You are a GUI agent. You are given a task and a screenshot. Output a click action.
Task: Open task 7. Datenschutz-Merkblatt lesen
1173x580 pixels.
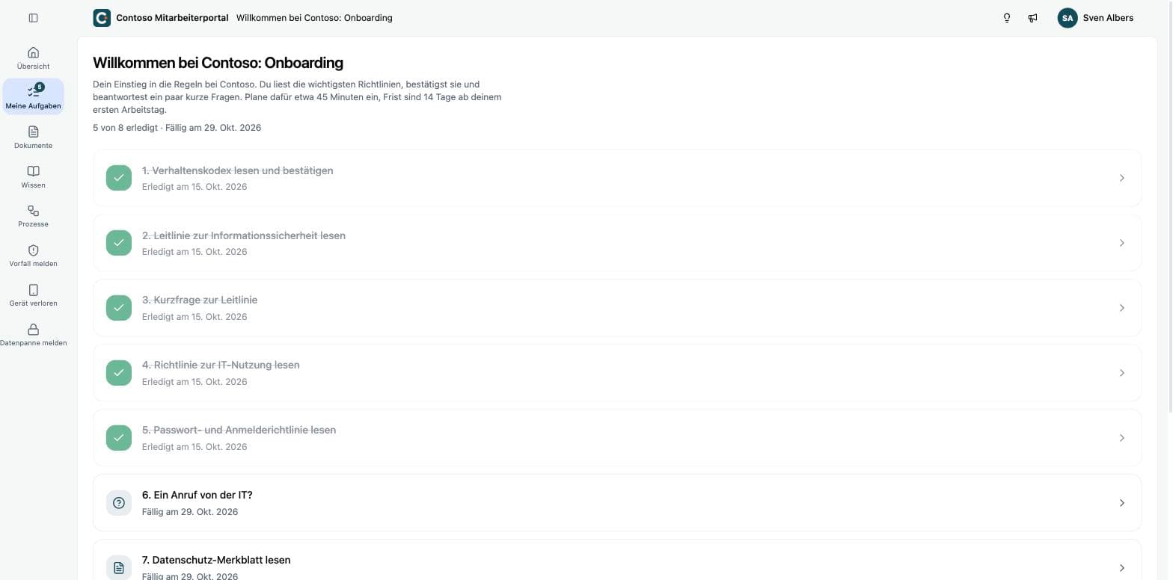[x=617, y=560]
